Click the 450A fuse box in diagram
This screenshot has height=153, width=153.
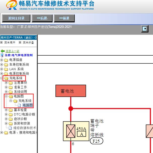coord(76,131)
